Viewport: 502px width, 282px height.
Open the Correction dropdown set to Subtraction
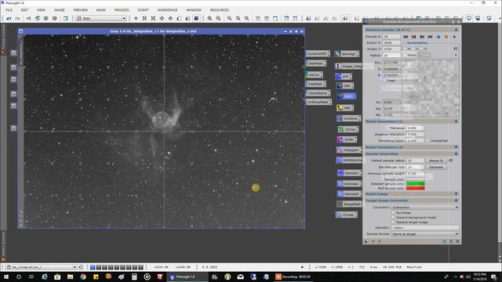click(x=425, y=207)
